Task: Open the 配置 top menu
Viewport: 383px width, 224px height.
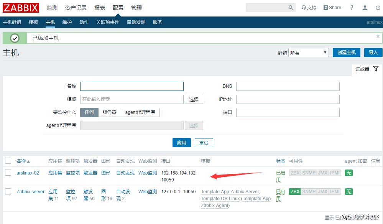Action: [118, 8]
